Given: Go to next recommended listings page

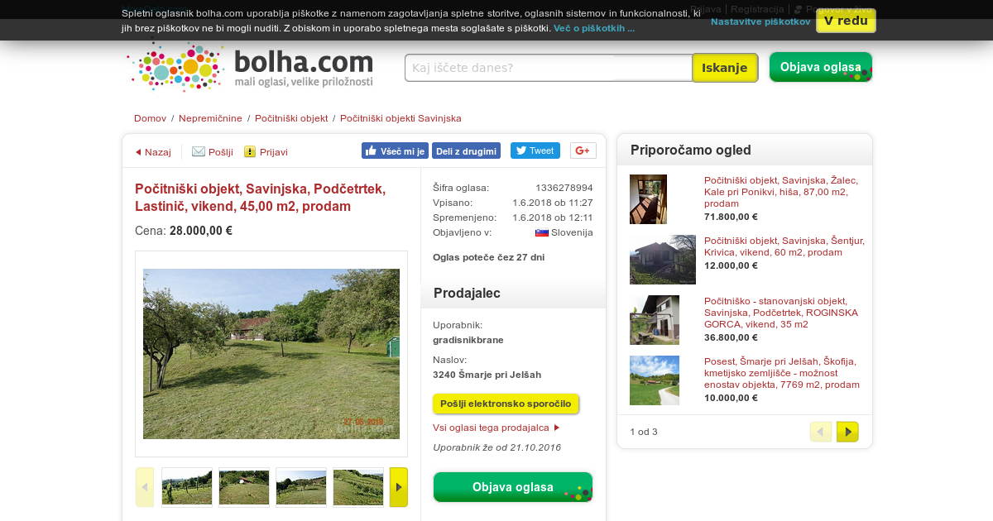Looking at the screenshot, I should click(x=847, y=432).
